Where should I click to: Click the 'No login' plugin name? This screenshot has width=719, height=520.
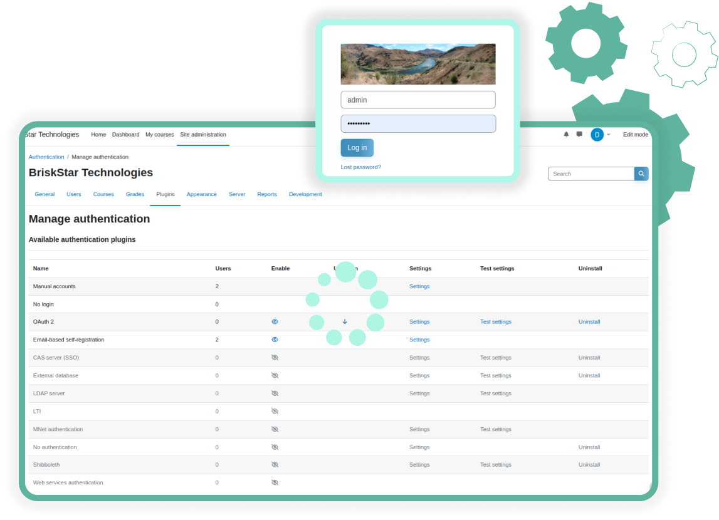[43, 304]
